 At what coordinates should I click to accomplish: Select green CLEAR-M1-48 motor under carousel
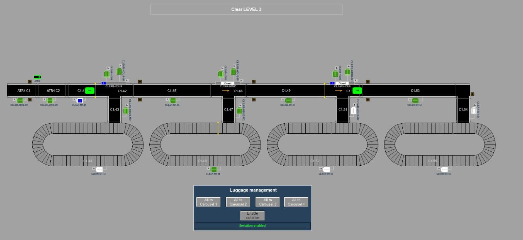click(x=214, y=169)
